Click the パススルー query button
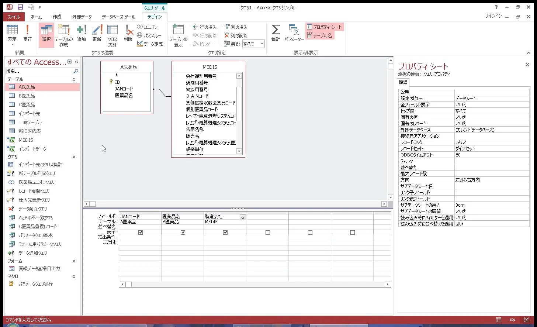This screenshot has width=537, height=327. (x=149, y=35)
